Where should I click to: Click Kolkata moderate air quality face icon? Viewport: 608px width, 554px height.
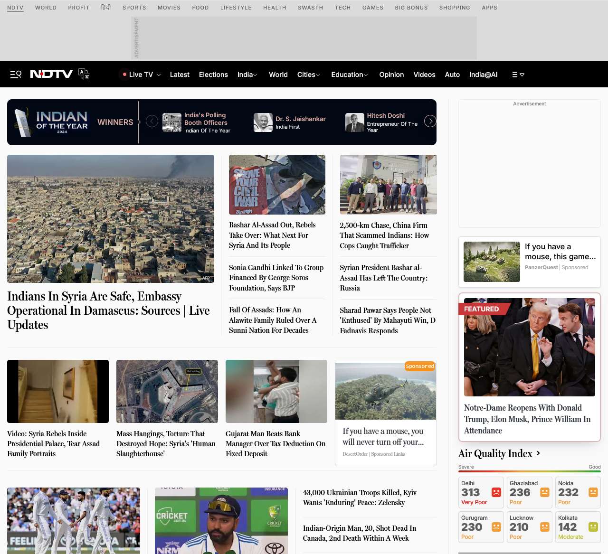click(593, 527)
